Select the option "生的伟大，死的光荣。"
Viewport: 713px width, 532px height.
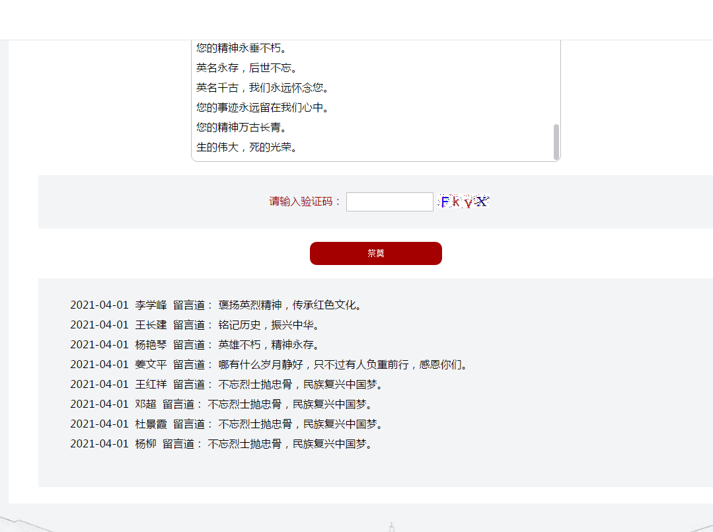click(246, 147)
